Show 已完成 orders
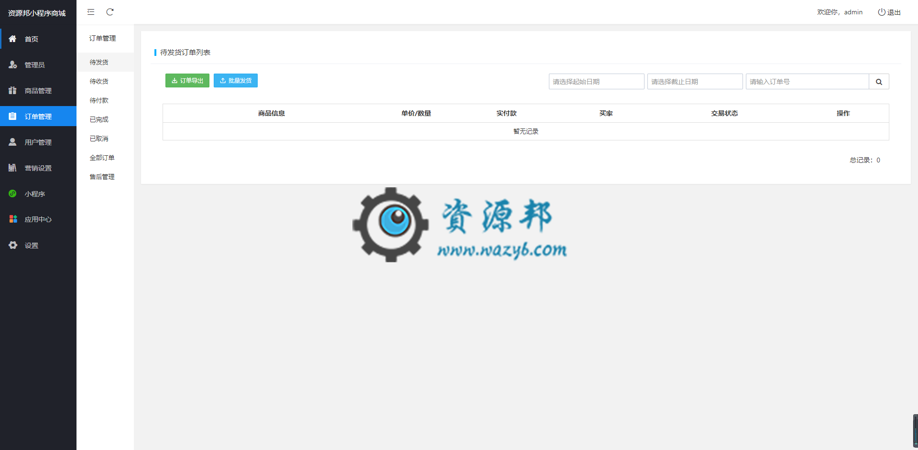 (105, 119)
